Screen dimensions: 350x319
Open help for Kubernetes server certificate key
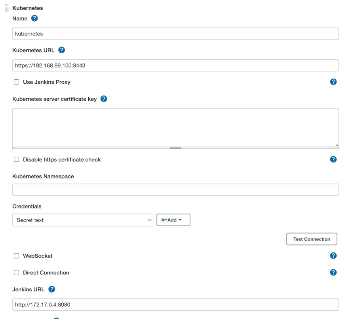104,99
